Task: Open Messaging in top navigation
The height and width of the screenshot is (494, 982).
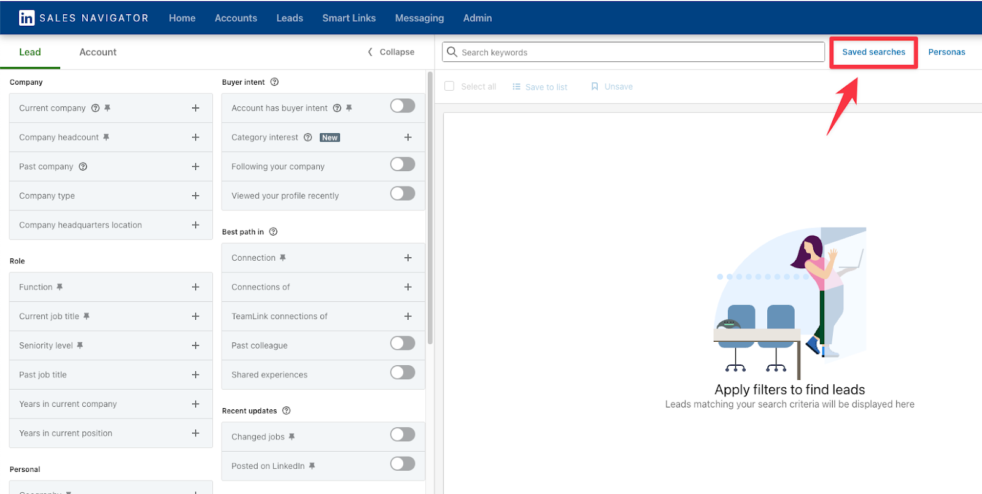Action: [x=420, y=18]
